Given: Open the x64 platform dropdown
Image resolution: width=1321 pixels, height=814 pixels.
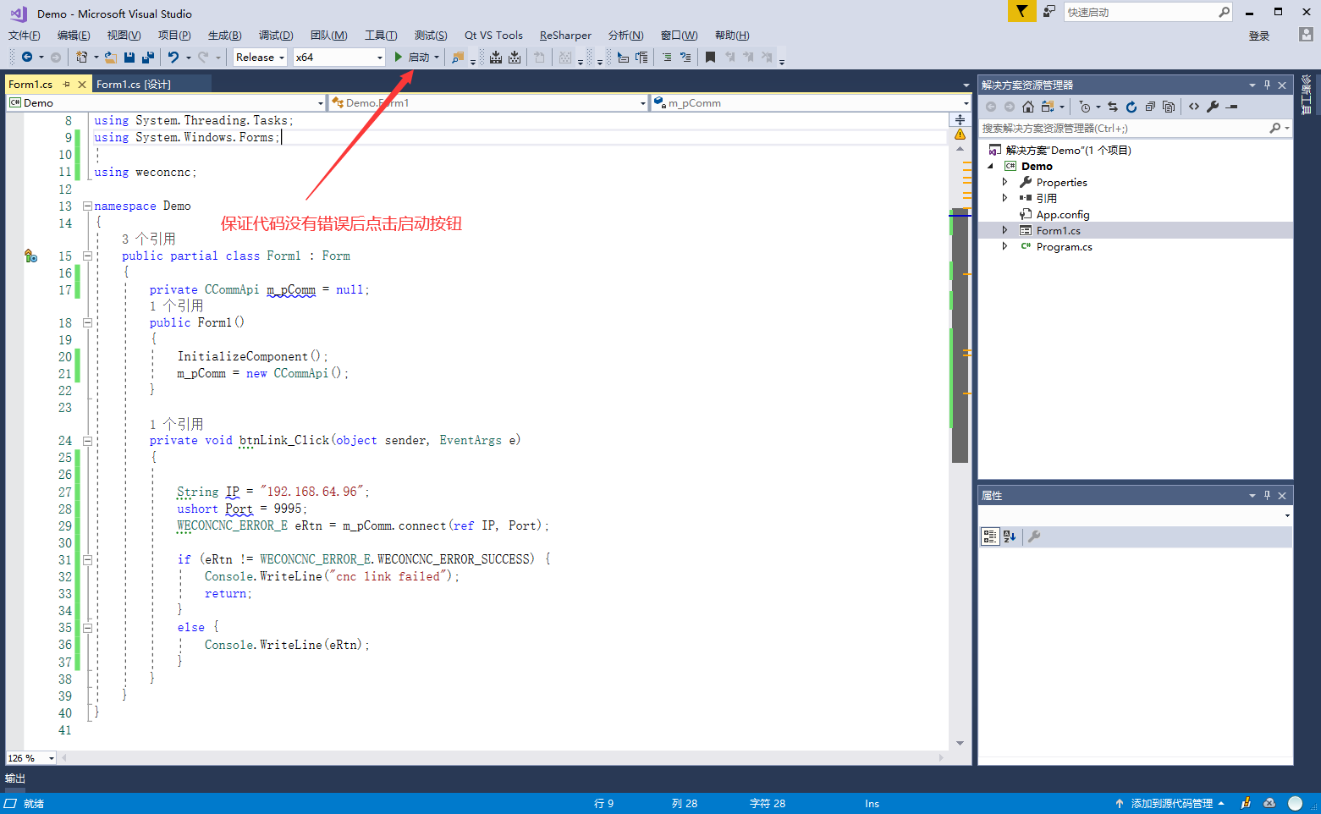Looking at the screenshot, I should (339, 58).
